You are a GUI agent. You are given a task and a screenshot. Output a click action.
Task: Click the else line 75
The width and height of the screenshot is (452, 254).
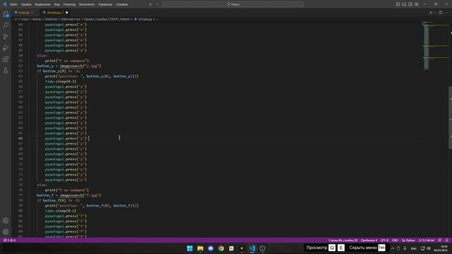(42, 185)
